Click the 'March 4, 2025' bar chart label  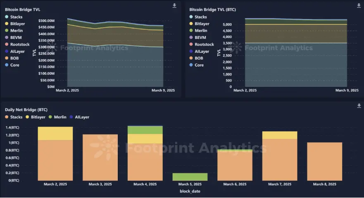coord(145,184)
